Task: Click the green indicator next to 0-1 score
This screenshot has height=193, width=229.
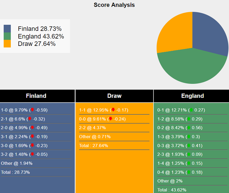Action: pos(191,110)
